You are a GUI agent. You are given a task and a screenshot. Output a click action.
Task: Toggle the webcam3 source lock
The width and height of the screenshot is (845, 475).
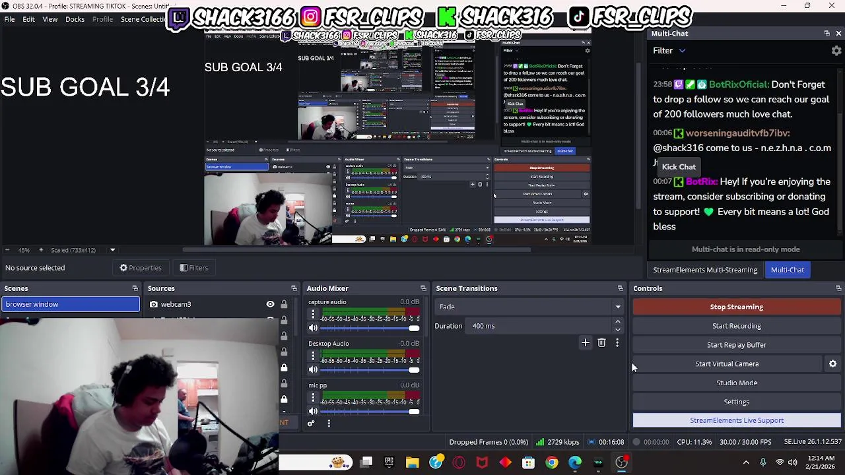click(284, 304)
